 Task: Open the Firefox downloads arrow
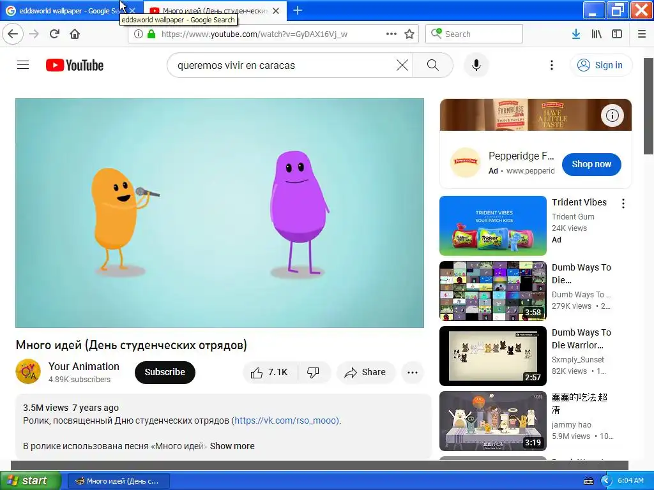[575, 34]
